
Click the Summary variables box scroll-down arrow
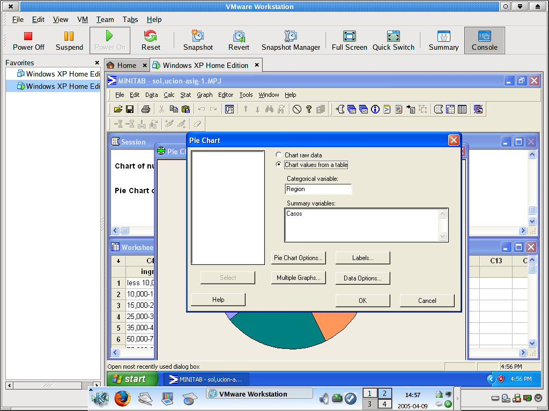point(442,237)
